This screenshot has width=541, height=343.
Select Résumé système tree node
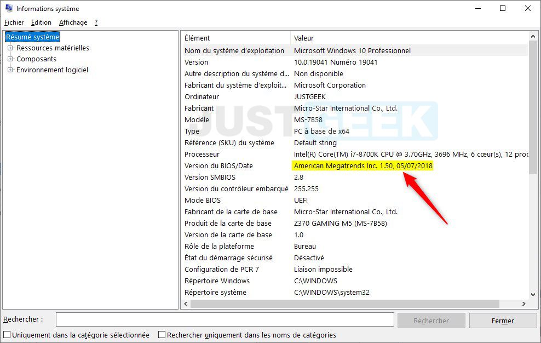click(33, 37)
